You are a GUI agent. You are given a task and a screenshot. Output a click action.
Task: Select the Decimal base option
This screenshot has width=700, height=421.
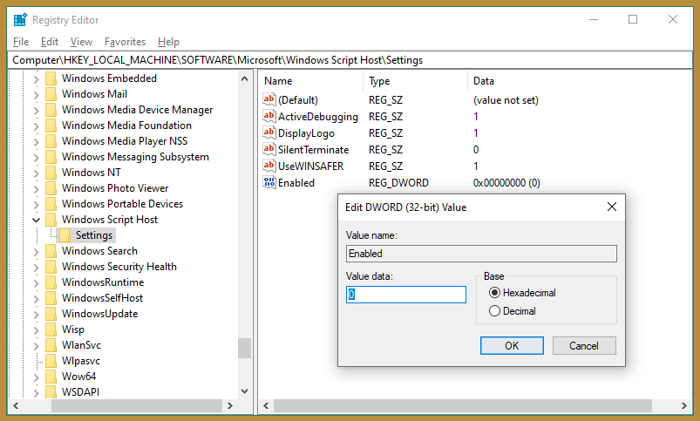coord(495,311)
